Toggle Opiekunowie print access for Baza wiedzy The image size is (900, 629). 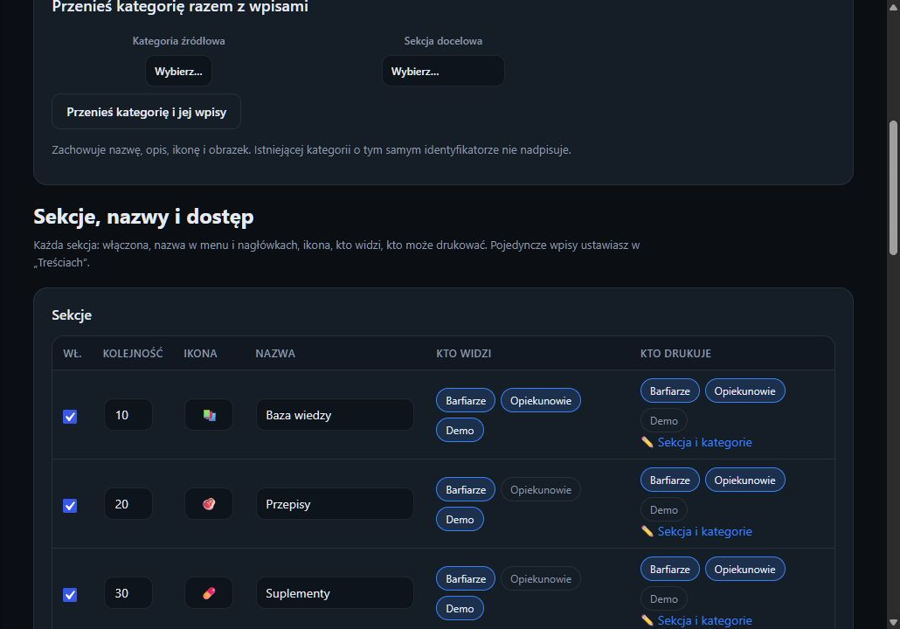click(745, 391)
